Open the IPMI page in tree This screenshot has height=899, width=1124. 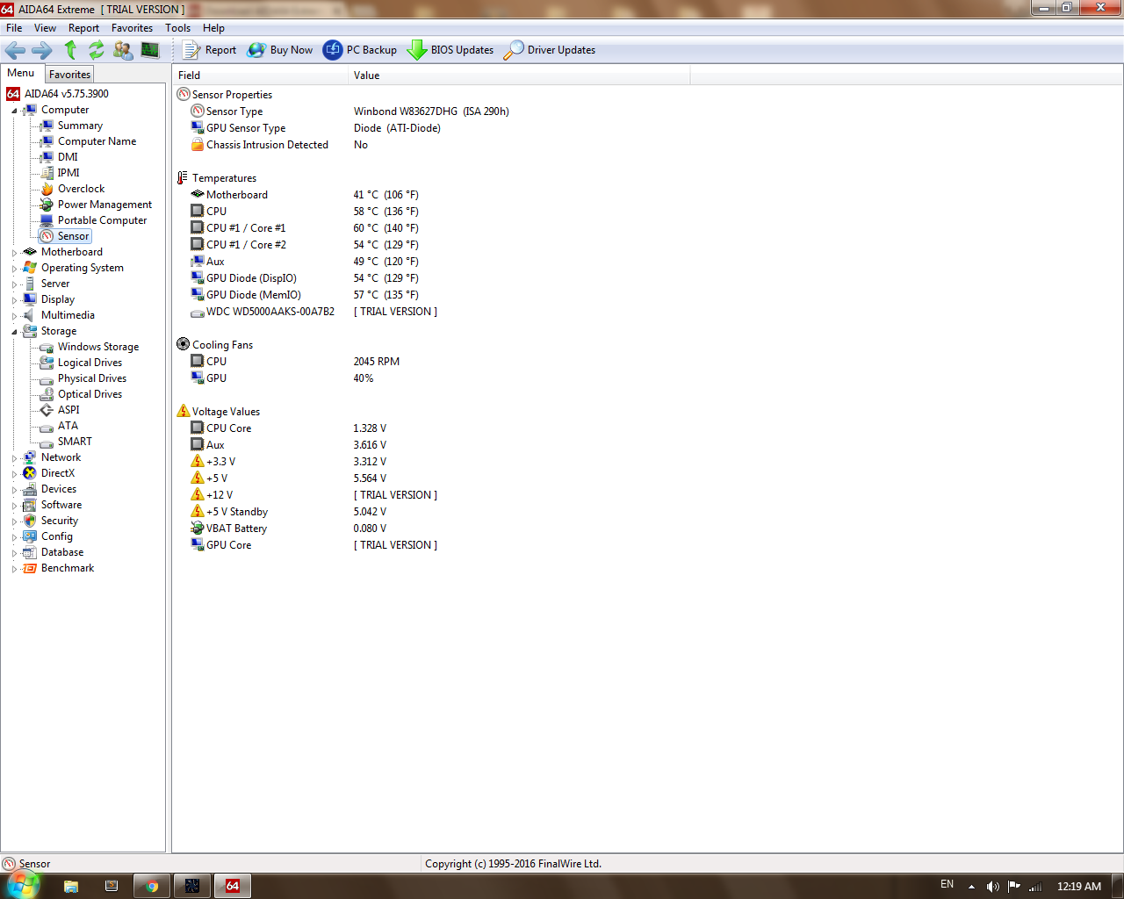(x=68, y=173)
